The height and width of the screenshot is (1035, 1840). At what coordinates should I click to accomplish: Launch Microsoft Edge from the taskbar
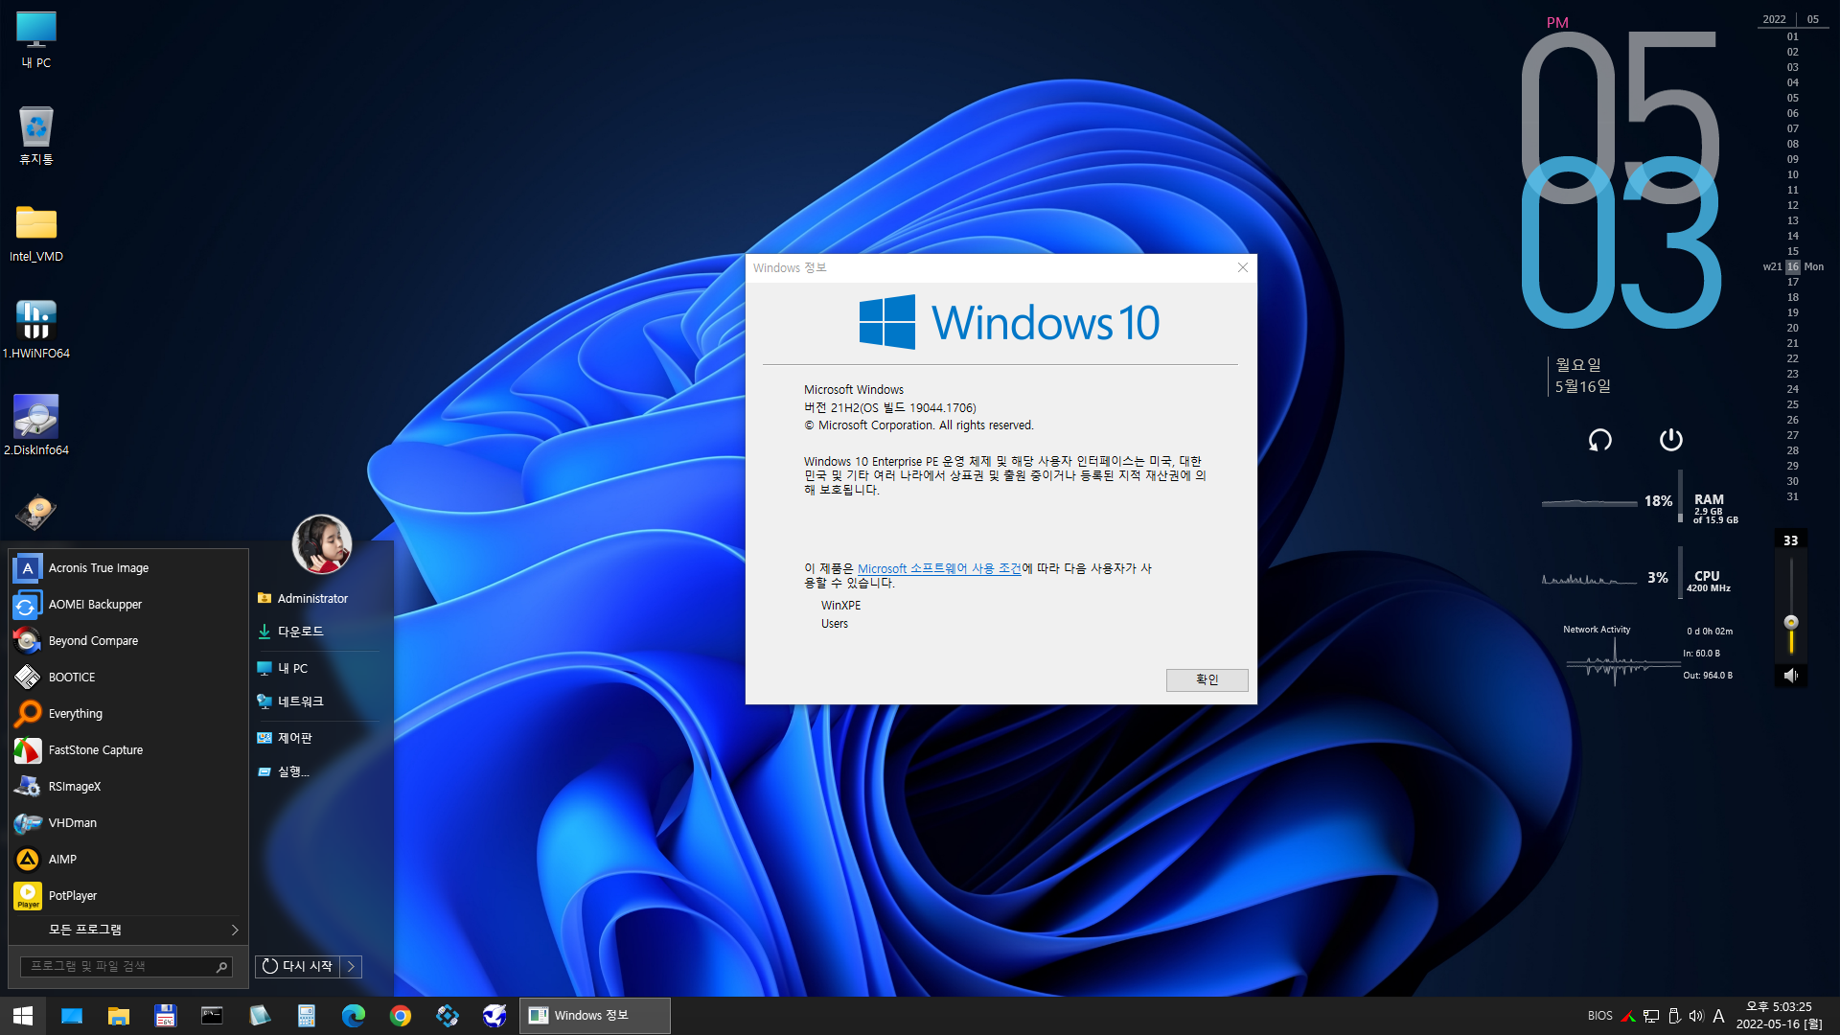click(x=354, y=1016)
